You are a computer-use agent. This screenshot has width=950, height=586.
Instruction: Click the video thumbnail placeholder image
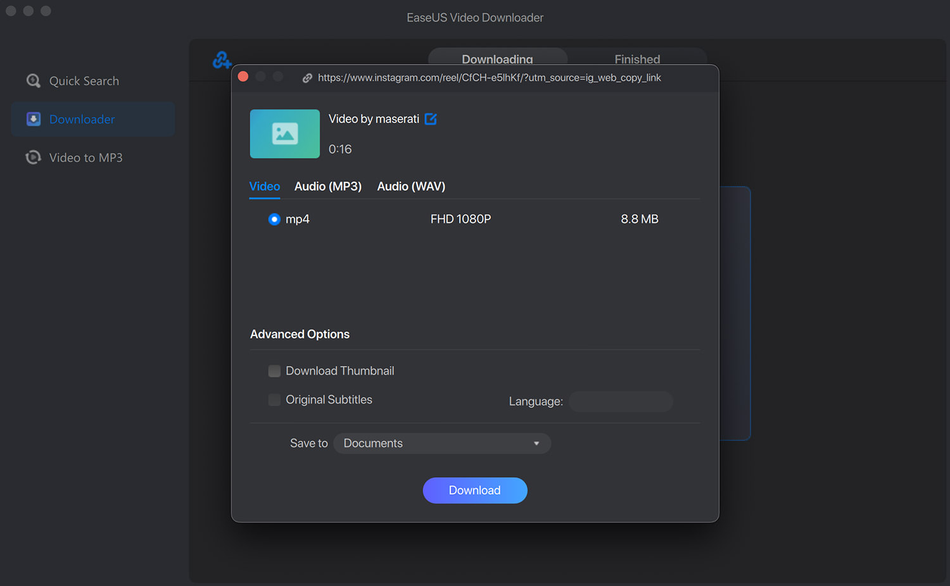[285, 134]
